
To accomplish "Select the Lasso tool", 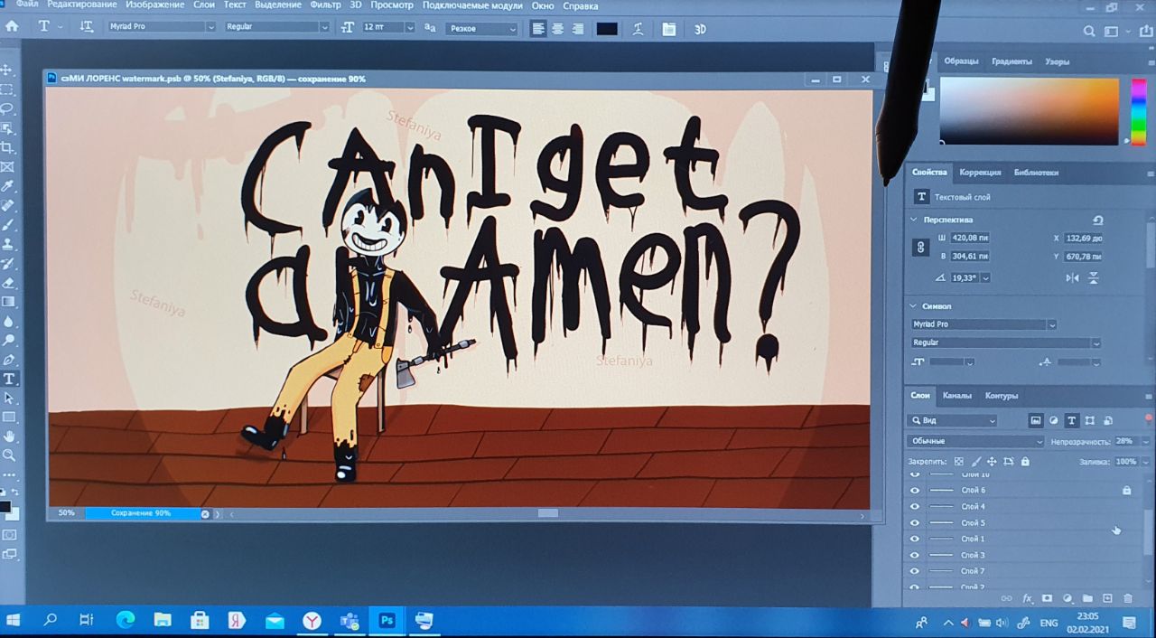I will (7, 108).
